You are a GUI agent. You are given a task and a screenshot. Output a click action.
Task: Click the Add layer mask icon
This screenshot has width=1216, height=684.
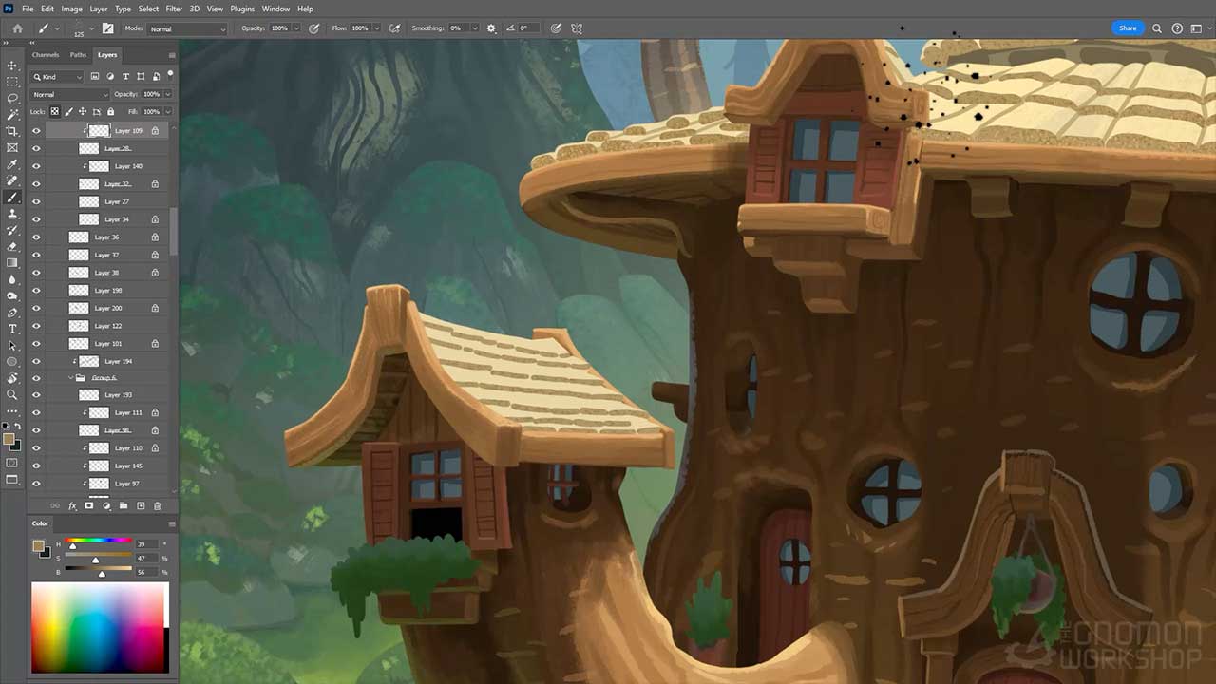[88, 505]
